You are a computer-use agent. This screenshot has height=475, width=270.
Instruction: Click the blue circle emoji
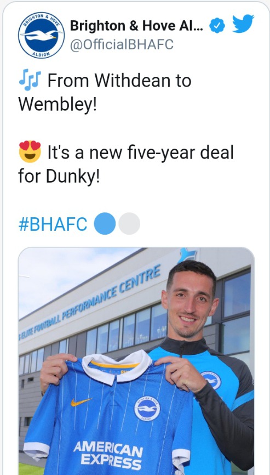(105, 224)
